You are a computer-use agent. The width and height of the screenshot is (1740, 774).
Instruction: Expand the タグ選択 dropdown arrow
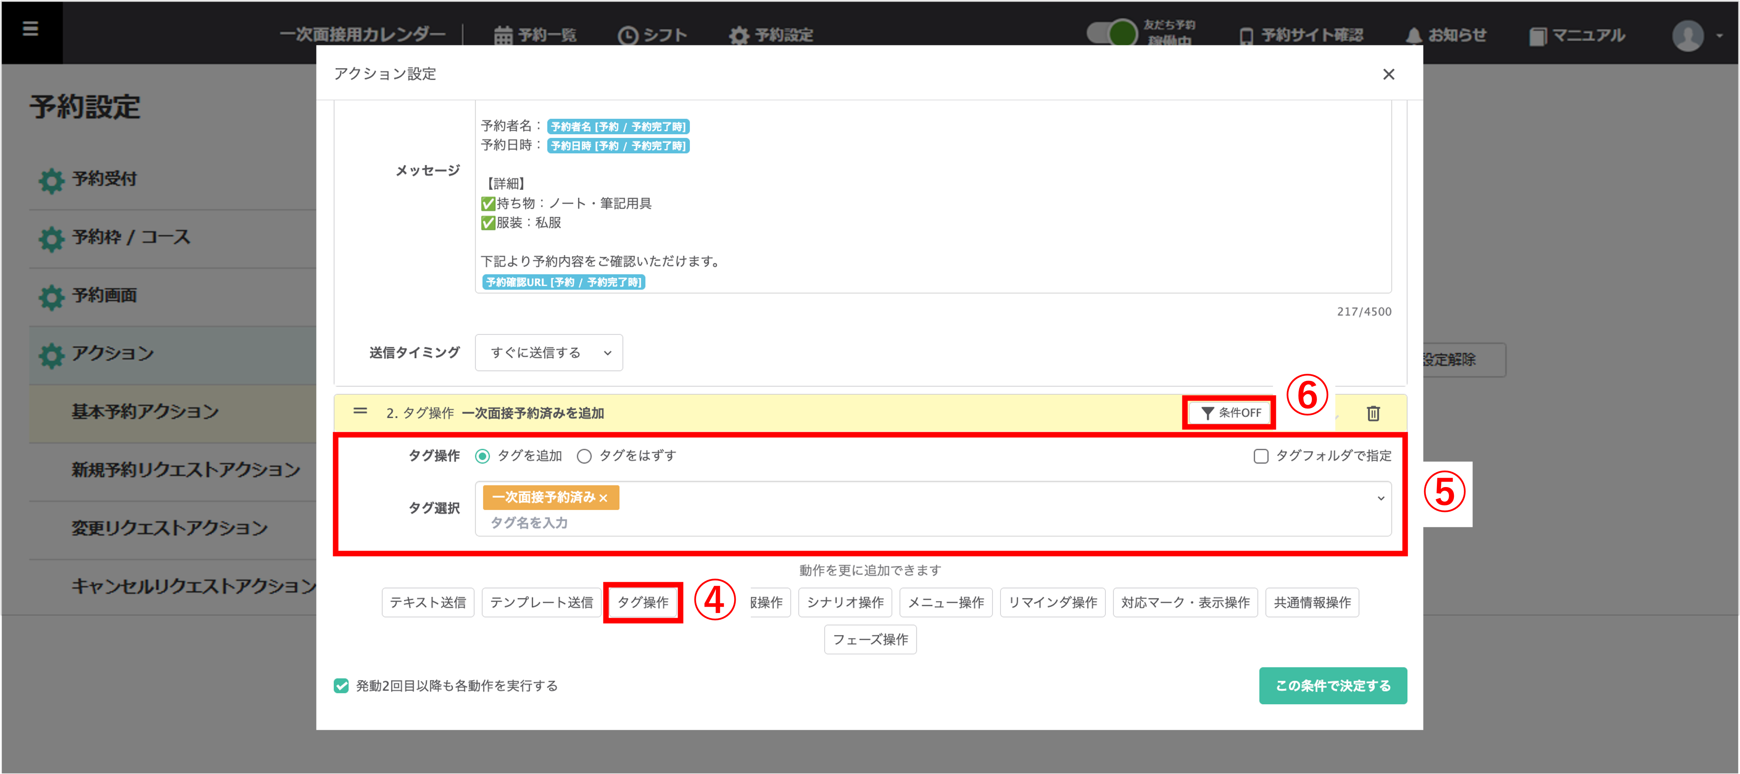click(1380, 499)
